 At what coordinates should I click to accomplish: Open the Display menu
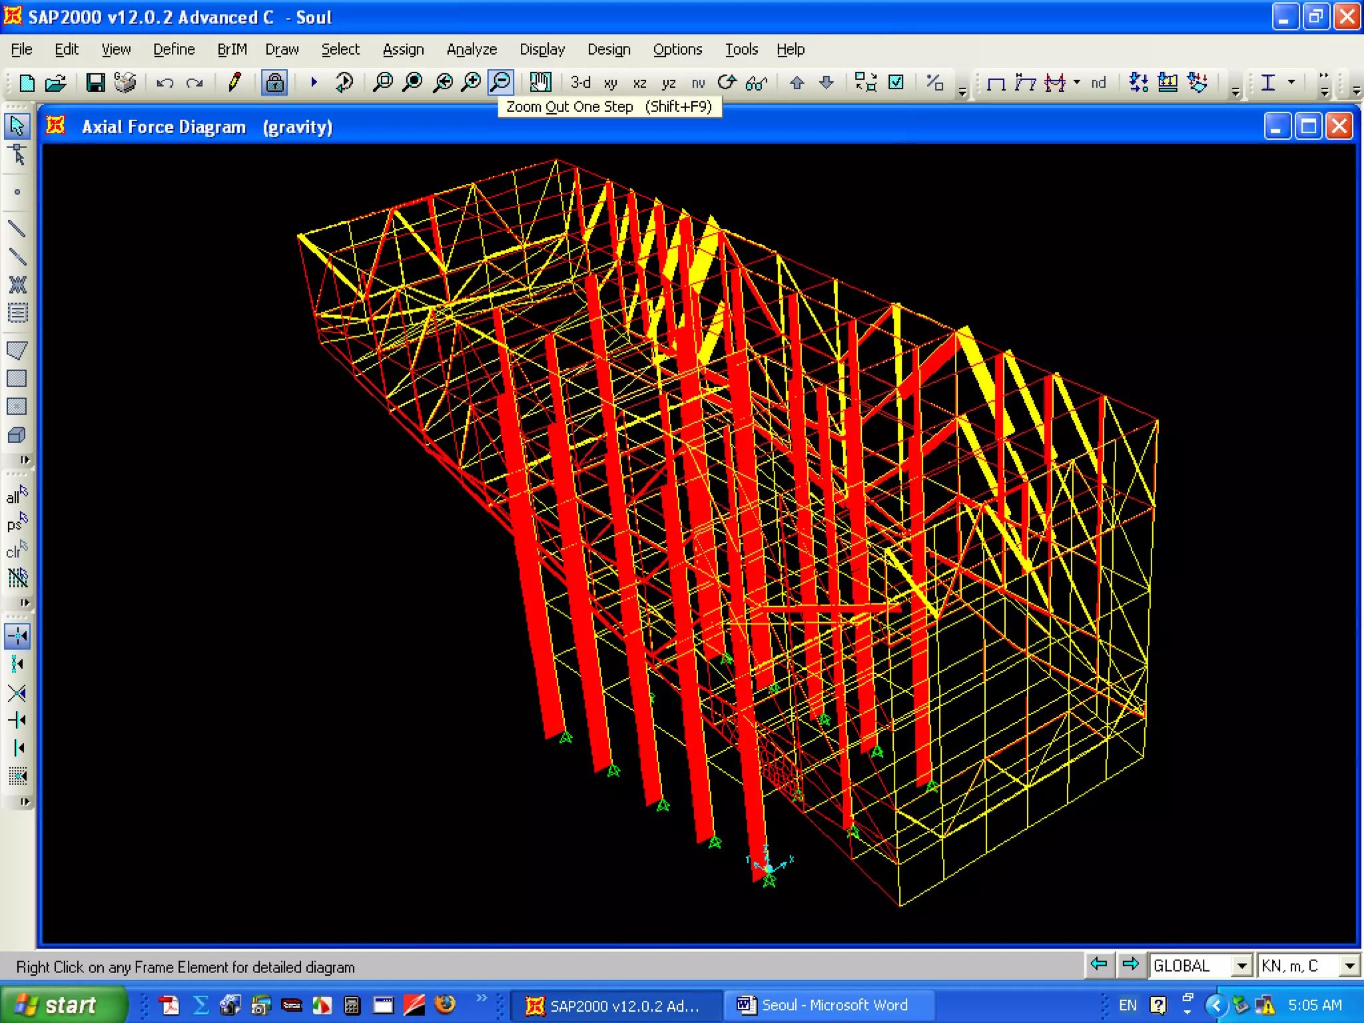click(541, 49)
